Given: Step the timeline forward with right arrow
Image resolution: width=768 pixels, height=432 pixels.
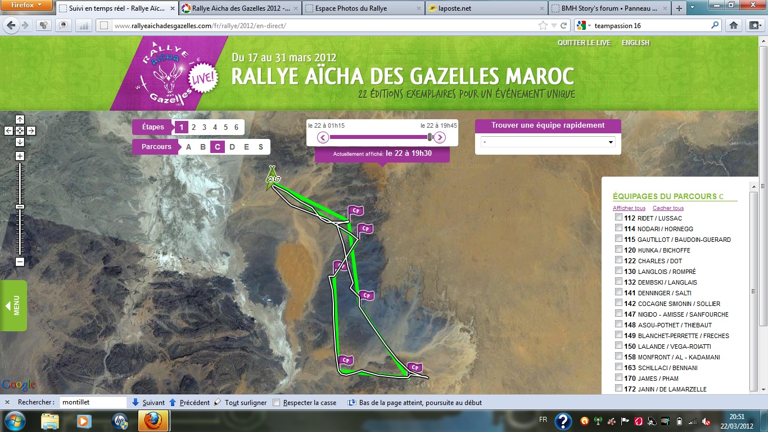Looking at the screenshot, I should click(x=440, y=137).
